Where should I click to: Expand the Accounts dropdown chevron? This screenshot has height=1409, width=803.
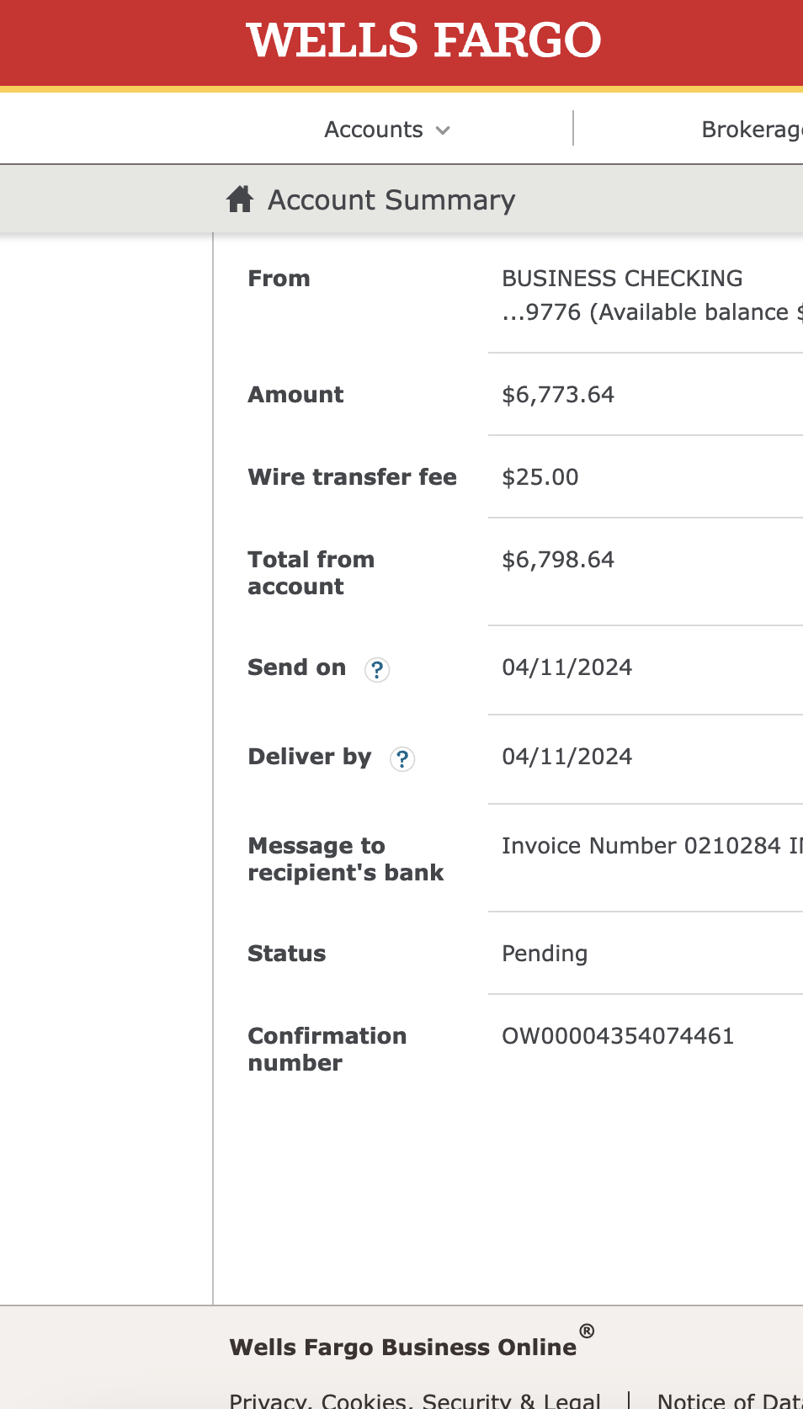(x=443, y=130)
